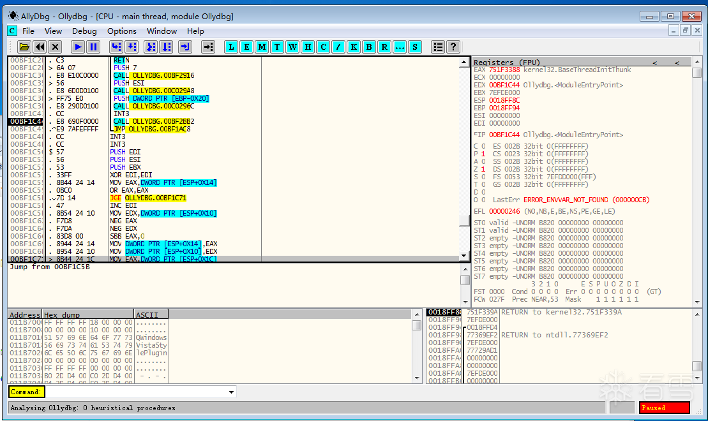Open the View menu
This screenshot has width=708, height=421.
tap(53, 31)
